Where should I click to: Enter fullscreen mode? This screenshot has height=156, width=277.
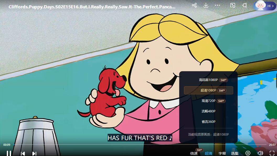[272, 153]
